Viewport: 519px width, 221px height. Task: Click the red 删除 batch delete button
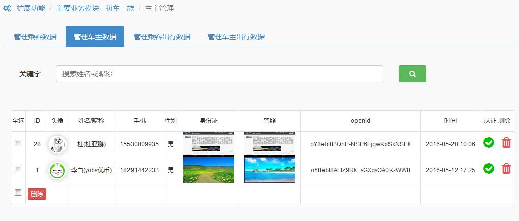[x=37, y=194]
